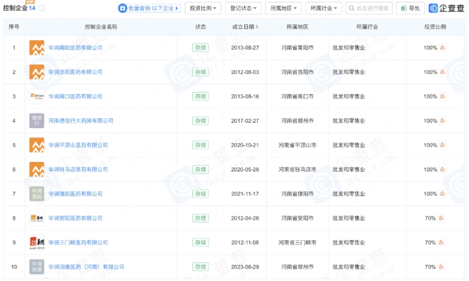
Task: Open the 华润南阳医药有限公司 company link
Action: pyautogui.click(x=76, y=48)
